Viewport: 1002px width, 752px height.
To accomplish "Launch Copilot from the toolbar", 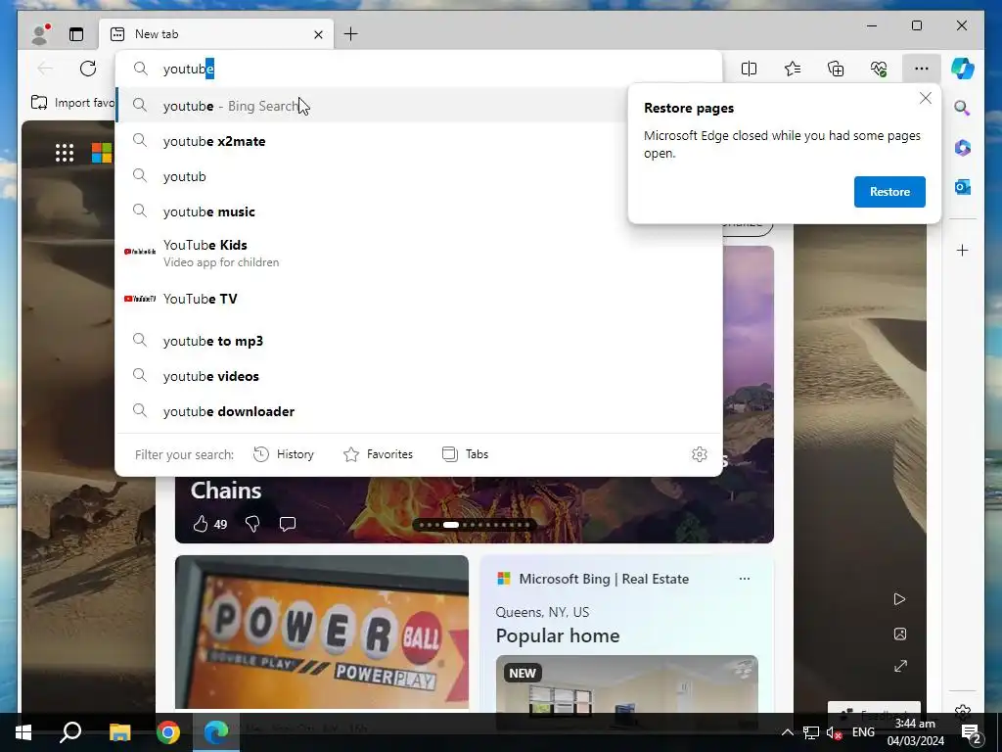I will point(963,69).
